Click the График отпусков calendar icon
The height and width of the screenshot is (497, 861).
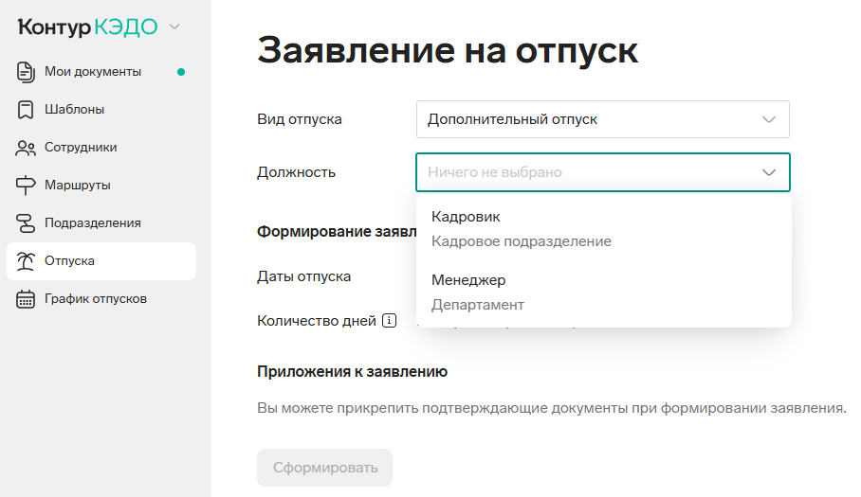(x=26, y=299)
